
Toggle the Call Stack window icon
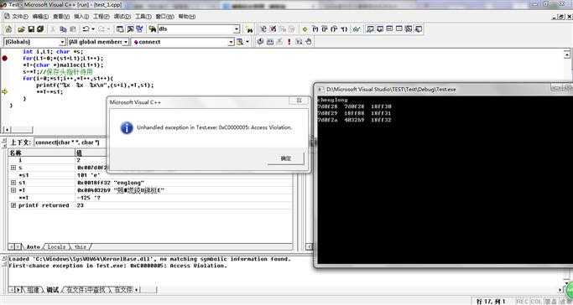pyautogui.click(x=409, y=28)
